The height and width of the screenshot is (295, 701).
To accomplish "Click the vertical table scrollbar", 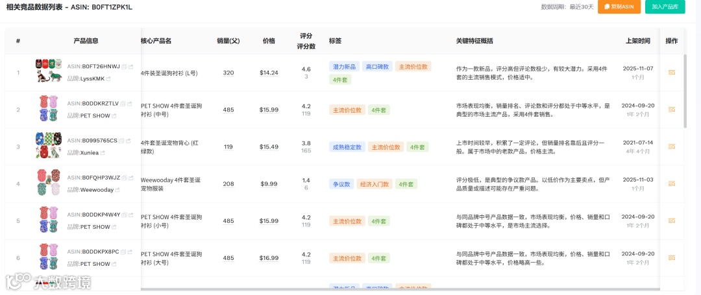I will (x=685, y=91).
